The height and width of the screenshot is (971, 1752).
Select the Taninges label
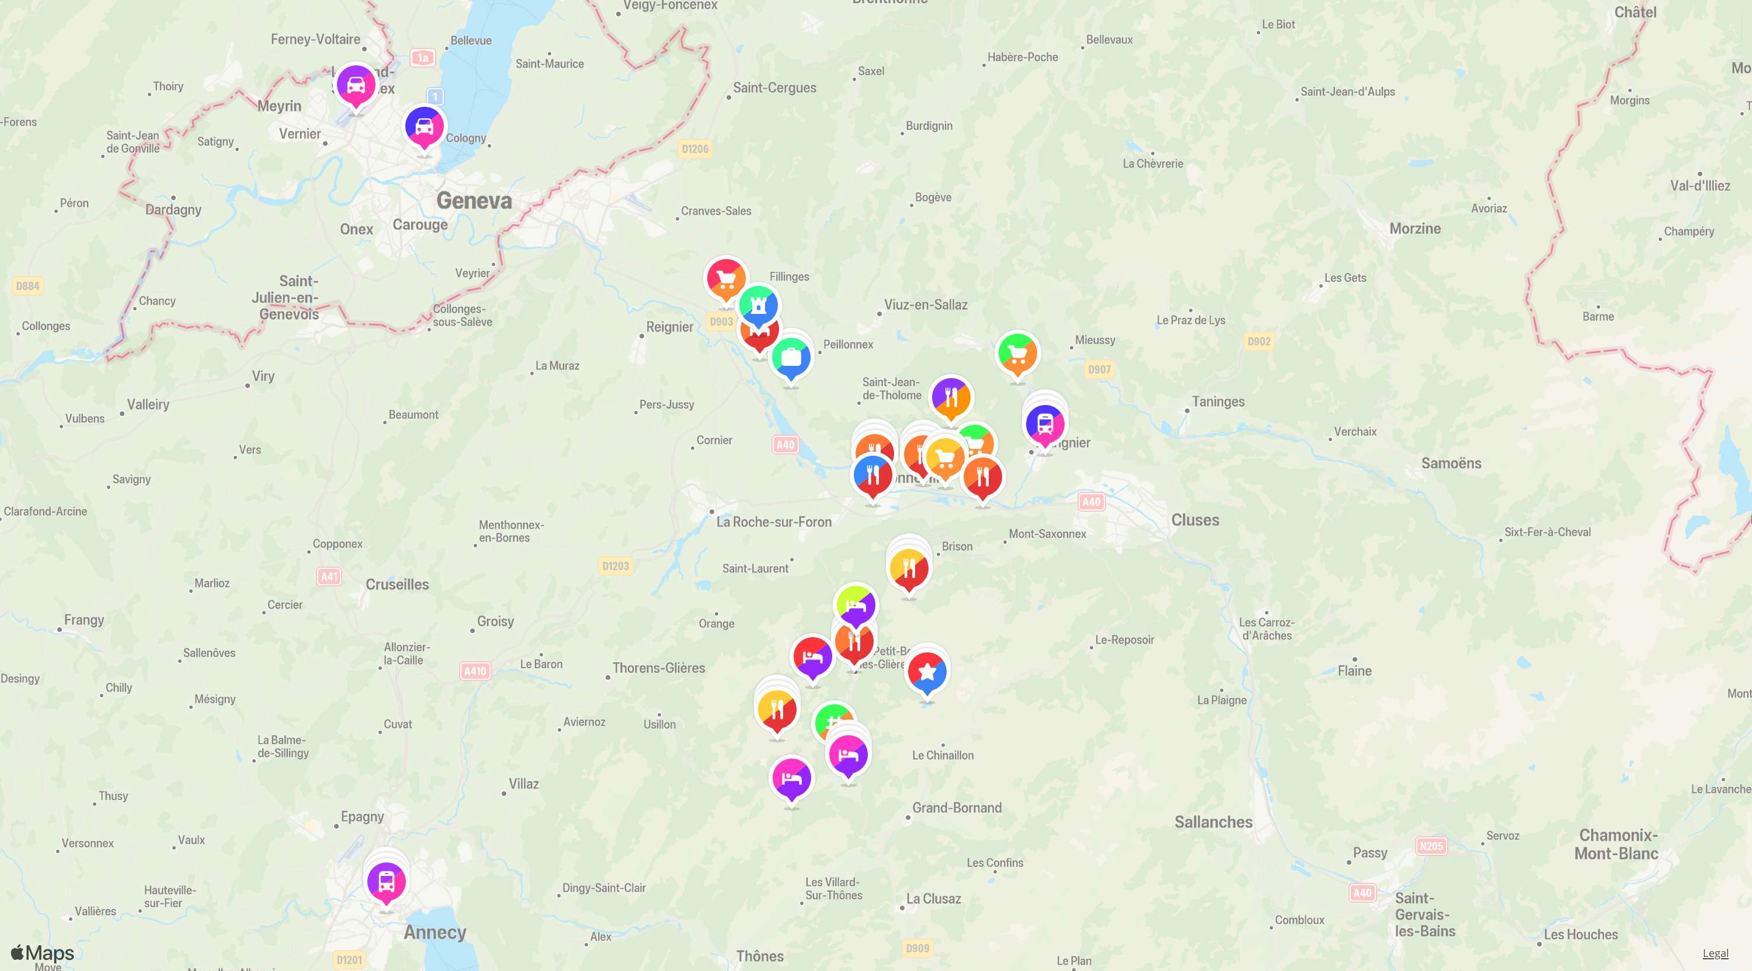1218,401
